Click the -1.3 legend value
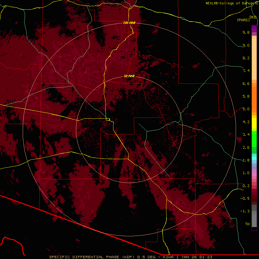 tap(245, 211)
